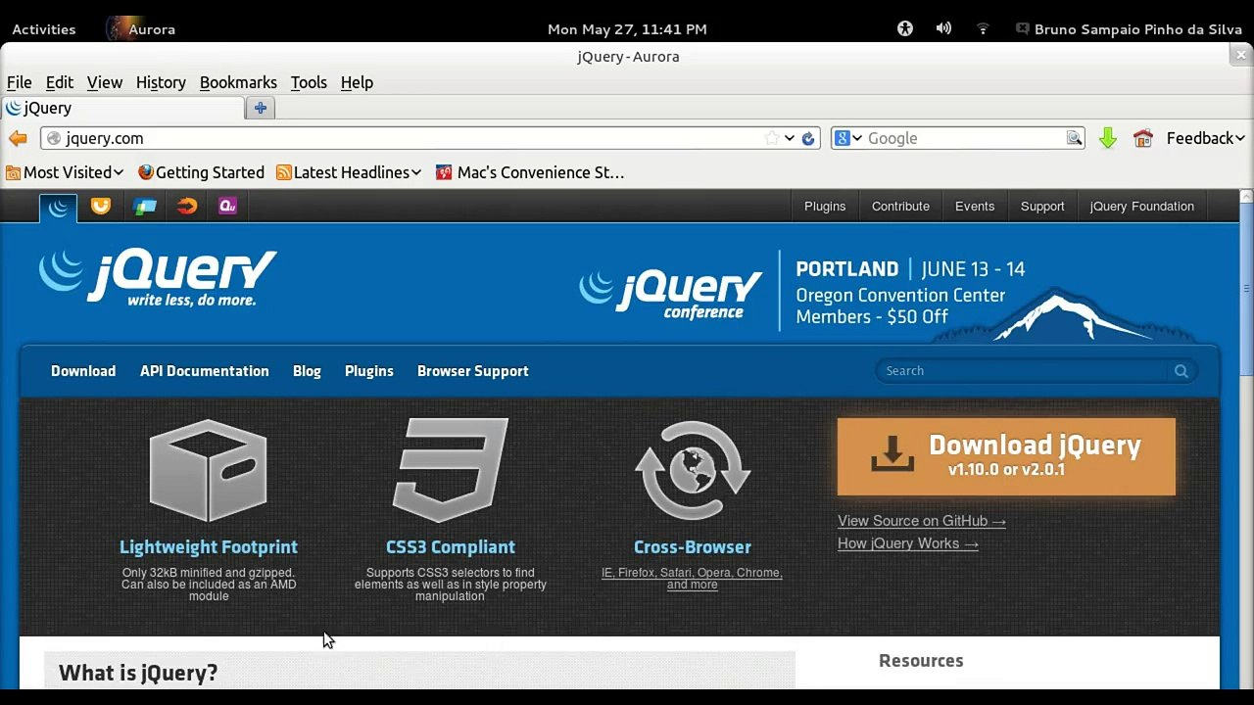The width and height of the screenshot is (1254, 705).
Task: Go to the Download nav item
Action: tap(83, 371)
